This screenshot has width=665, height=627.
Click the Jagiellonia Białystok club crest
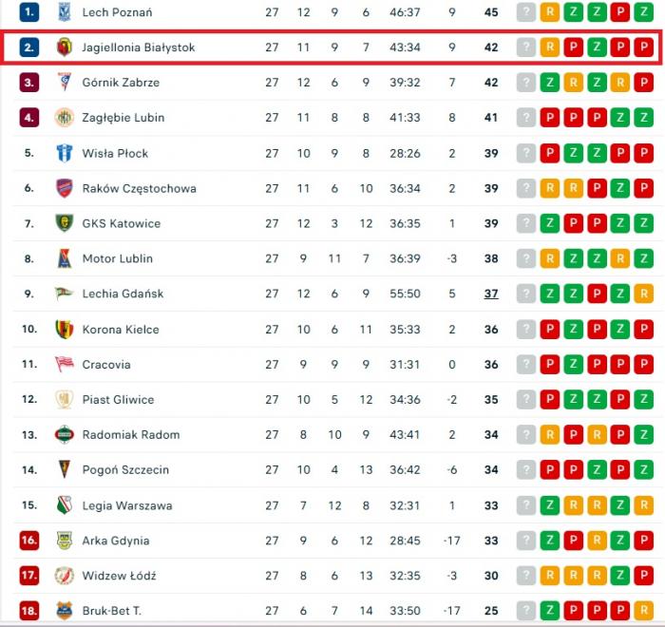pos(65,47)
